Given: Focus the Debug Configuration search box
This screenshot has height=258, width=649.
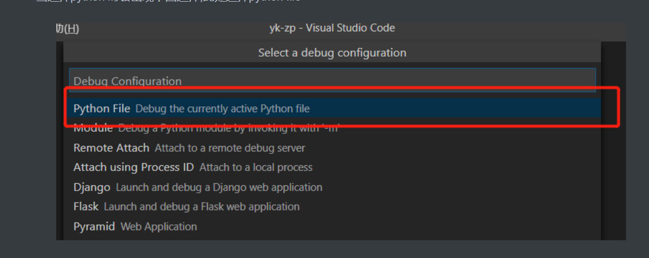Looking at the screenshot, I should tap(332, 81).
